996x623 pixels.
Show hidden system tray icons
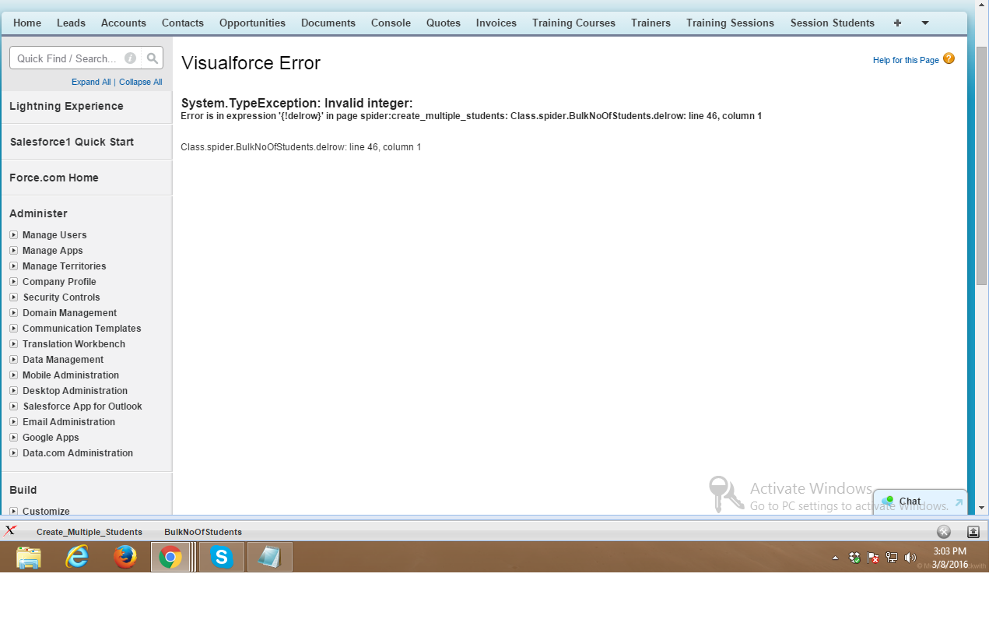836,558
